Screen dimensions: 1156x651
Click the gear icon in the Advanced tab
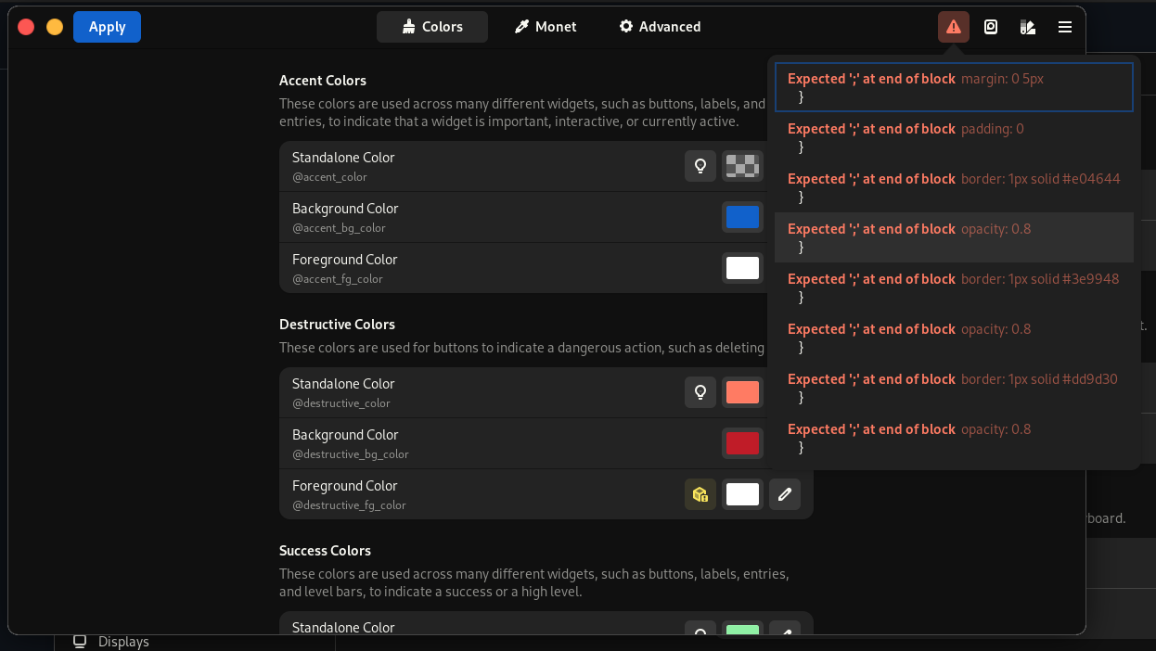(626, 27)
